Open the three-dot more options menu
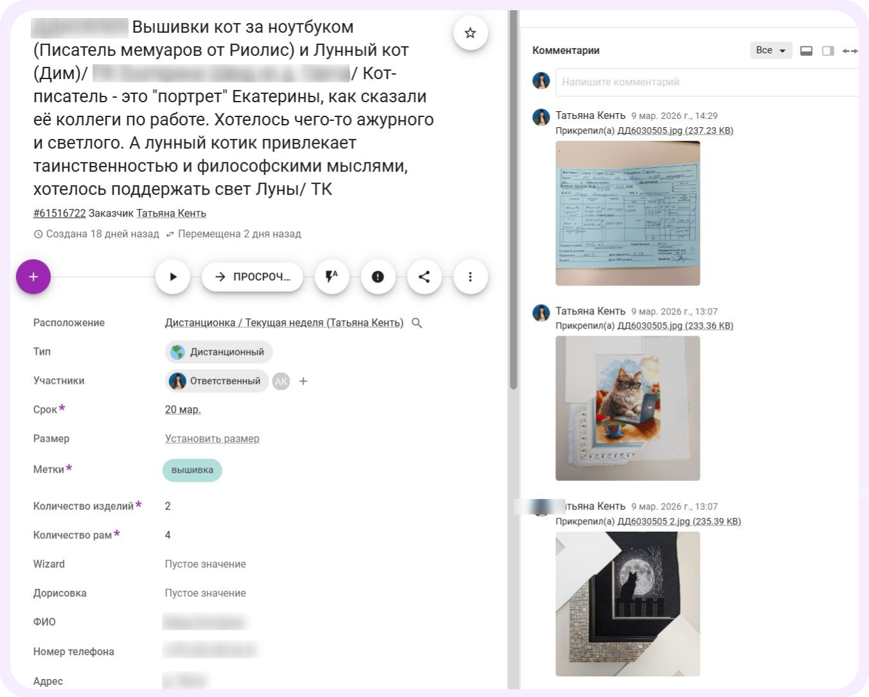 (470, 276)
